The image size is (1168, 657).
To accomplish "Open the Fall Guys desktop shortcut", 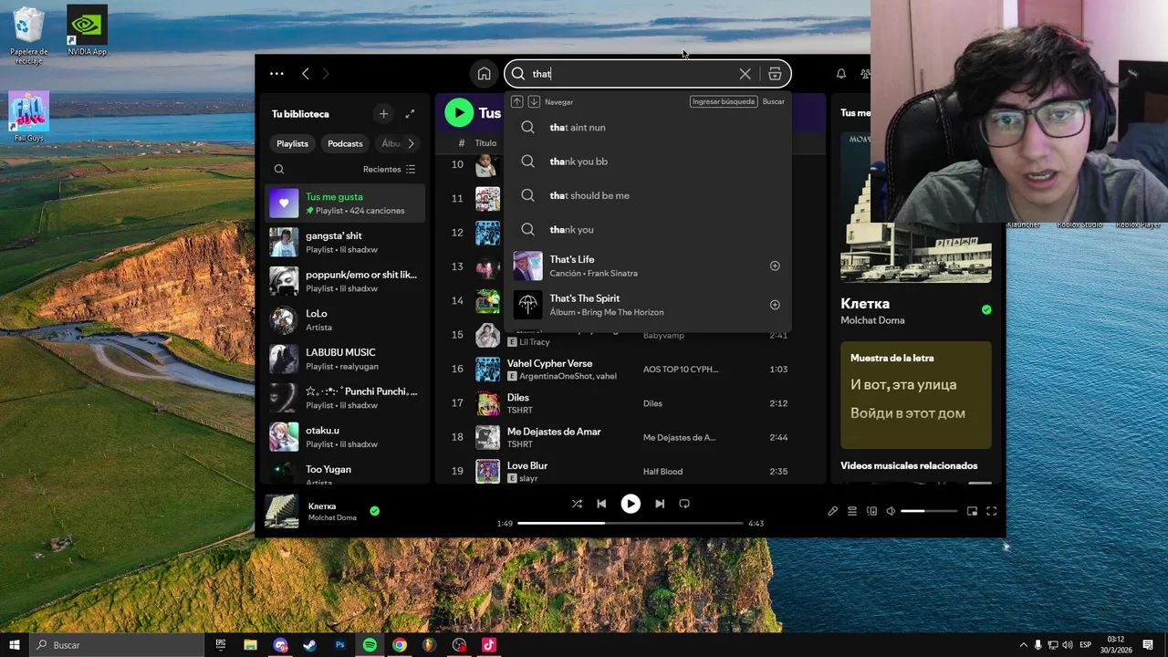I will (28, 116).
